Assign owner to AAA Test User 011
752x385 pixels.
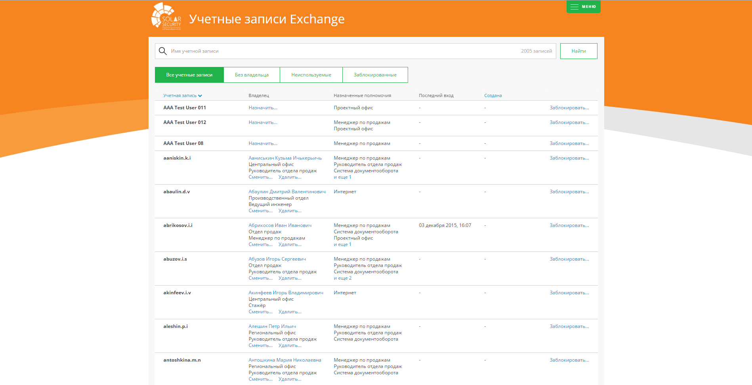click(263, 108)
